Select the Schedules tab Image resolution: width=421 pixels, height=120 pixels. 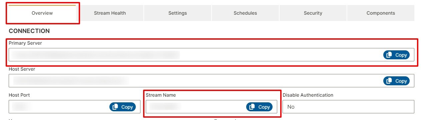point(245,13)
